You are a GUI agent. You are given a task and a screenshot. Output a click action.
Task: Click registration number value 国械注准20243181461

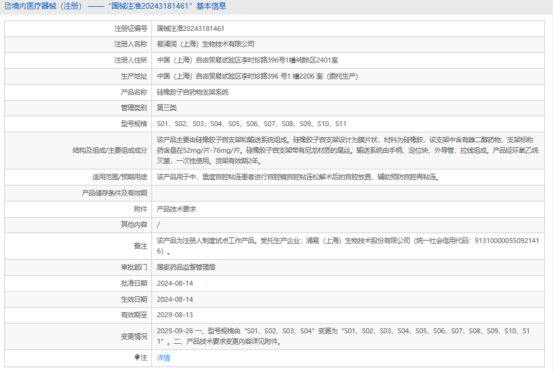(x=190, y=28)
